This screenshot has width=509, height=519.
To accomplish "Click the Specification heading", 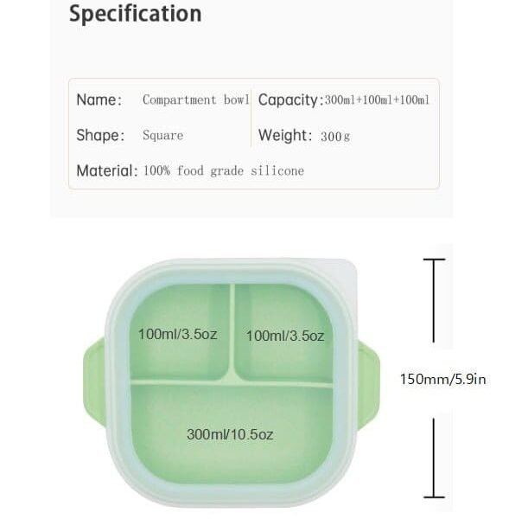I will [x=136, y=14].
